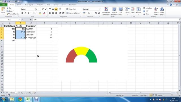Apply red font color
The width and height of the screenshot is (181, 102).
(x=44, y=13)
